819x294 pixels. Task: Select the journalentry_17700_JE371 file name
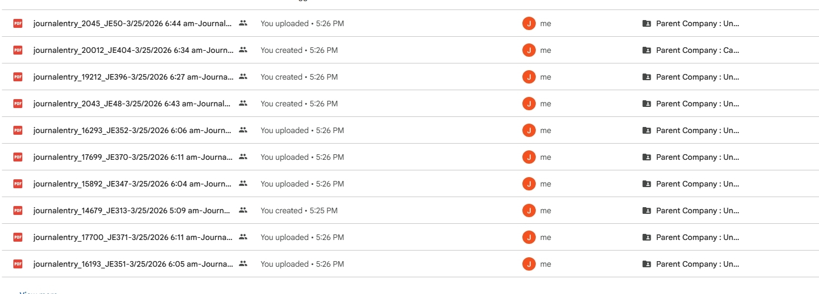[x=133, y=237]
